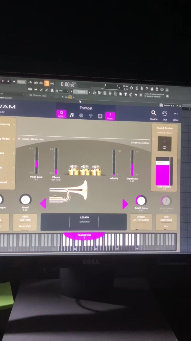Image resolution: width=191 pixels, height=341 pixels.
Task: Collapse the Room & Position panel arrow
Action: tap(153, 139)
